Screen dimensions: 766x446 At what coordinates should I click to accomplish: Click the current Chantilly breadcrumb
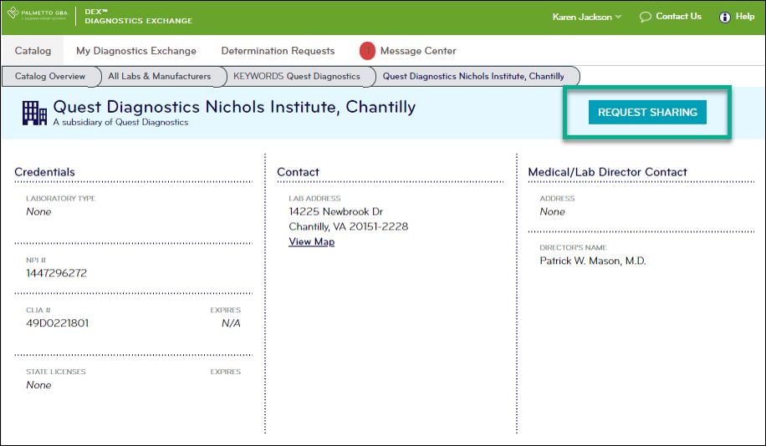(x=473, y=77)
